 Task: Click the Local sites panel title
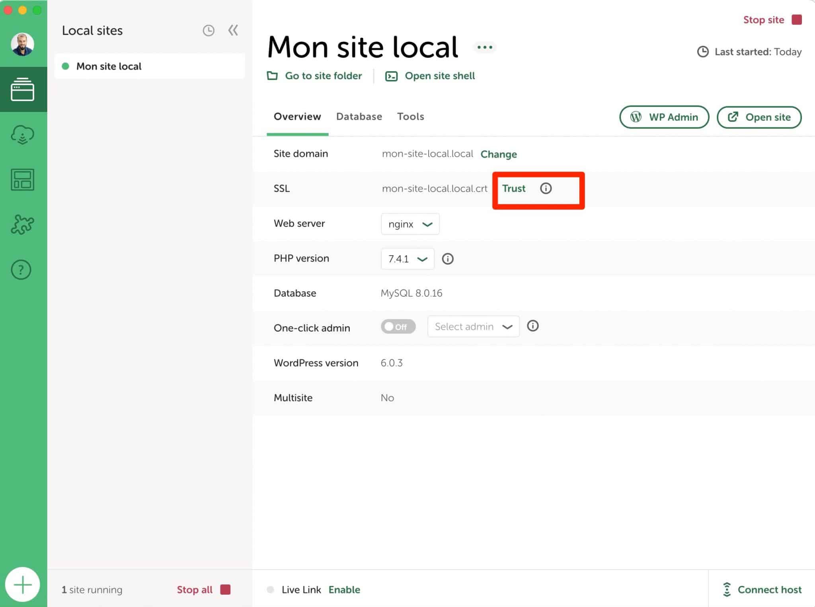[92, 31]
